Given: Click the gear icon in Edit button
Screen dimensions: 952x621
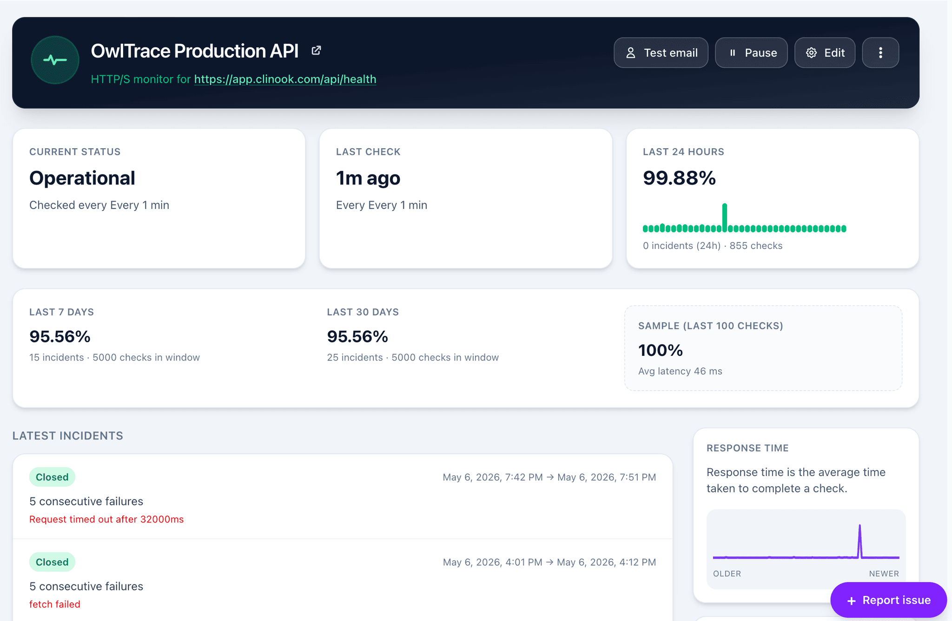Looking at the screenshot, I should 811,53.
